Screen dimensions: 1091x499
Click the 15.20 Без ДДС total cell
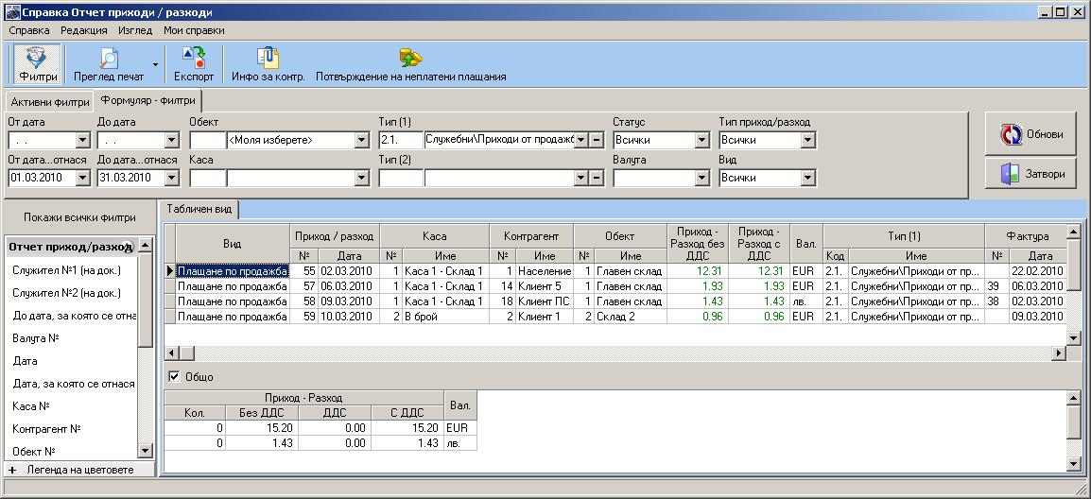(x=262, y=428)
